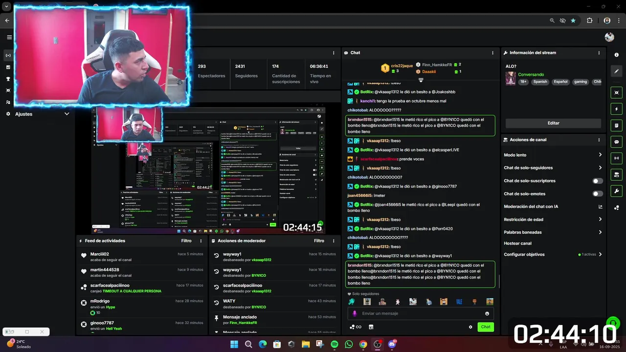Toggle the broadcast signal widget icon in the right rail
The image size is (626, 352).
click(x=616, y=158)
